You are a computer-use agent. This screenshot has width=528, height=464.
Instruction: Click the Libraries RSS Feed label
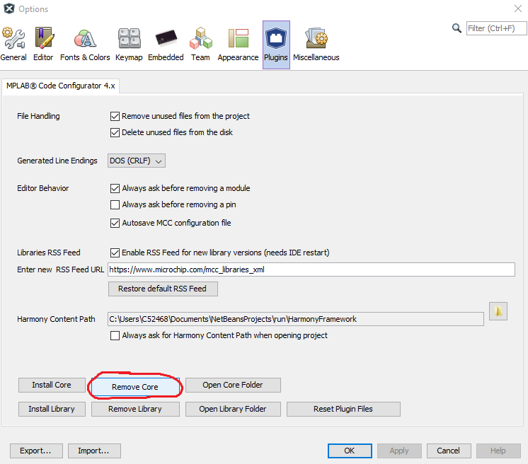click(x=49, y=253)
